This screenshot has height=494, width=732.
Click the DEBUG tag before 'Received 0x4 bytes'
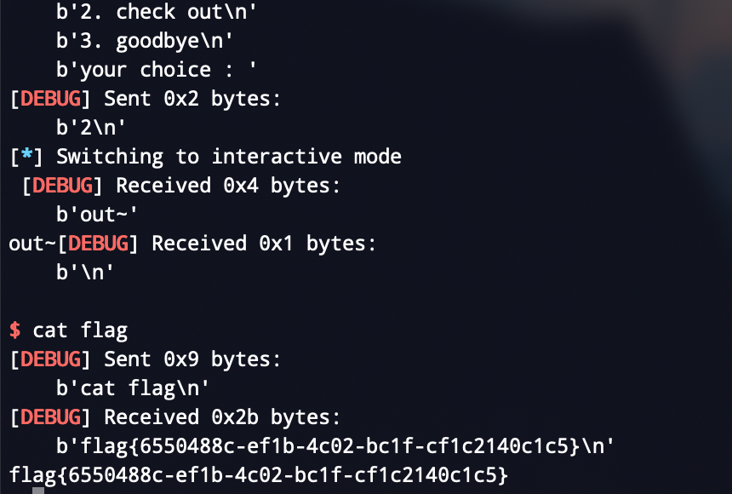tap(62, 186)
